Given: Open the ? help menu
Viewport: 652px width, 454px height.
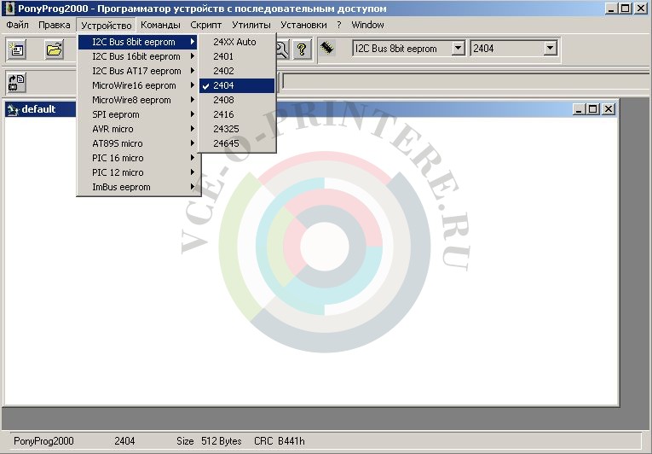Looking at the screenshot, I should (x=339, y=25).
